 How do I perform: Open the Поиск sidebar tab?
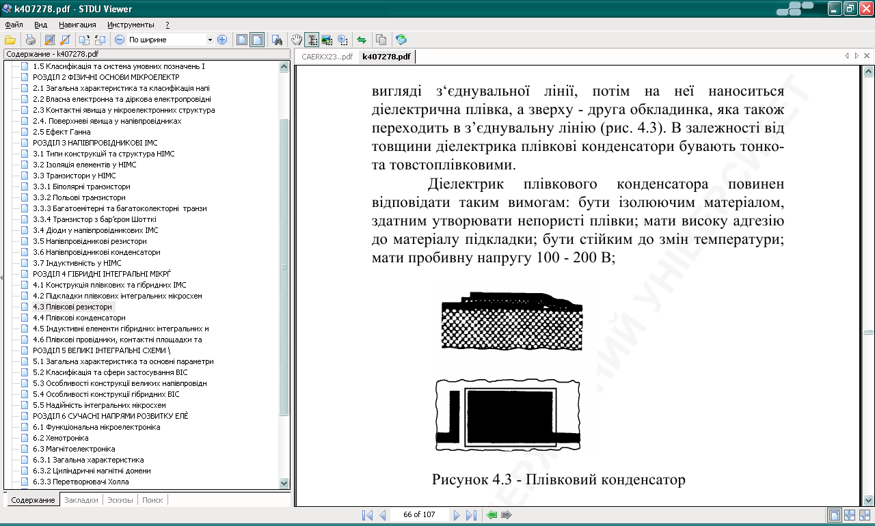152,500
